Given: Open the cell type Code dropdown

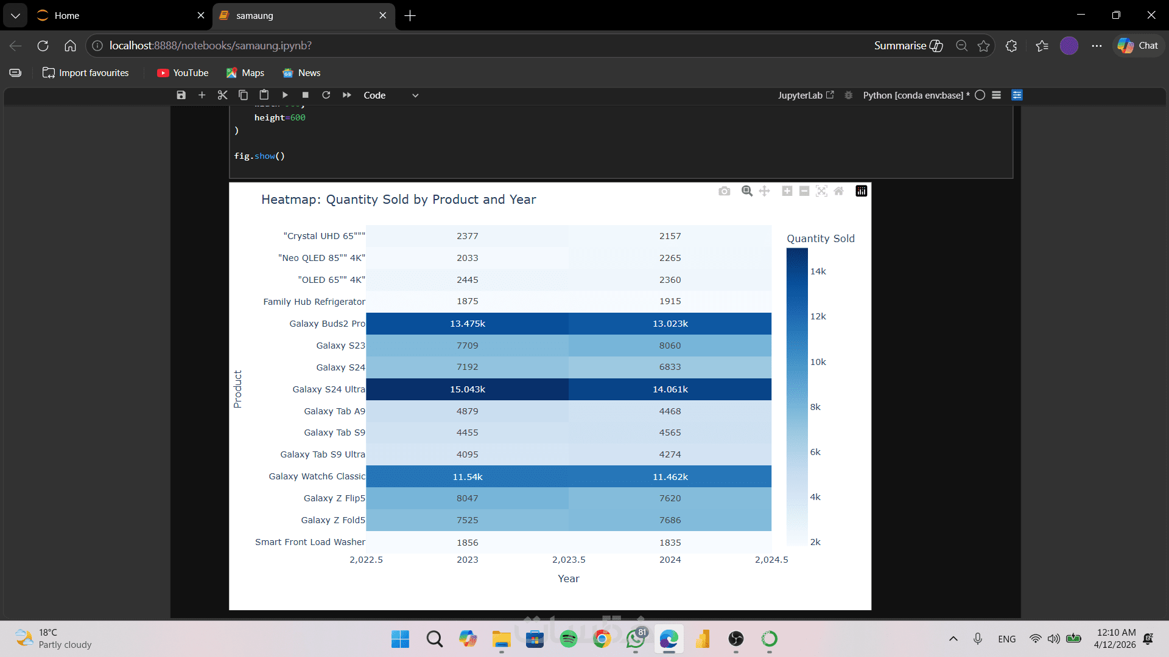Looking at the screenshot, I should (391, 95).
